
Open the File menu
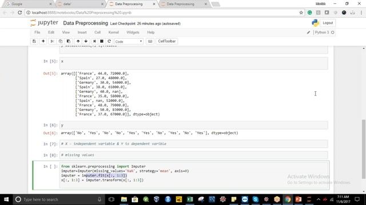(x=37, y=32)
